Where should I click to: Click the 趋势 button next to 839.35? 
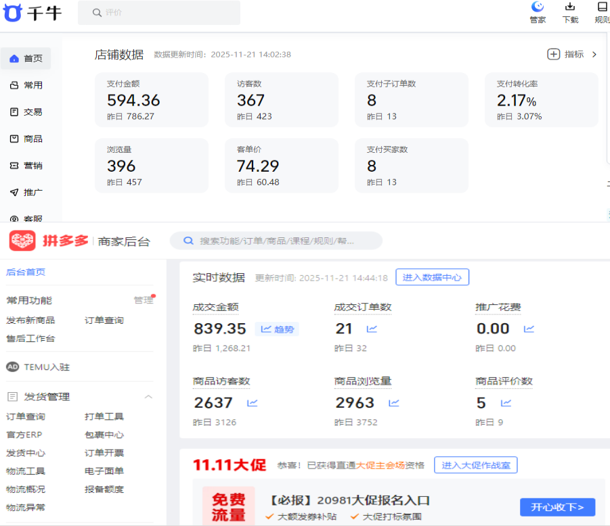coord(277,329)
